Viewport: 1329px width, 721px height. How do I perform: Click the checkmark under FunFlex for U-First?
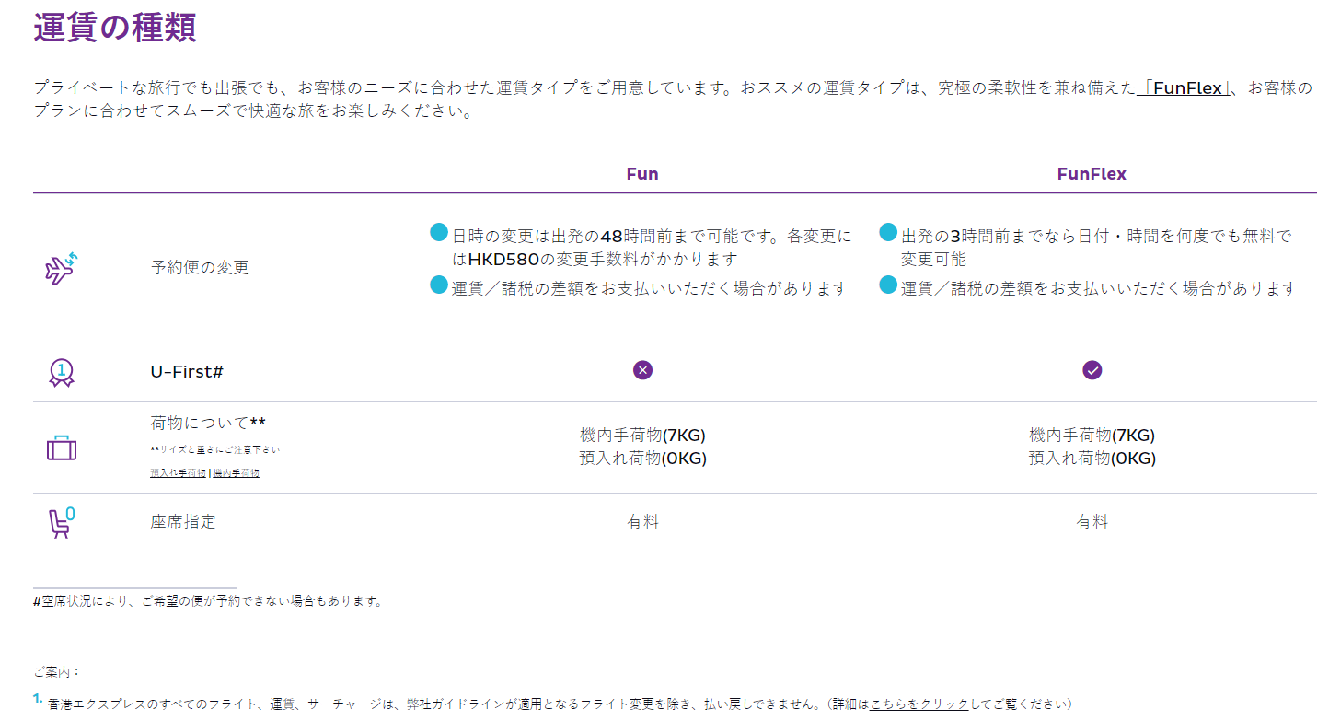pos(1092,370)
